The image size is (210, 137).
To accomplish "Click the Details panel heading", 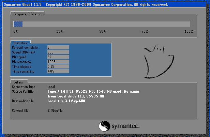I will click(x=18, y=82).
